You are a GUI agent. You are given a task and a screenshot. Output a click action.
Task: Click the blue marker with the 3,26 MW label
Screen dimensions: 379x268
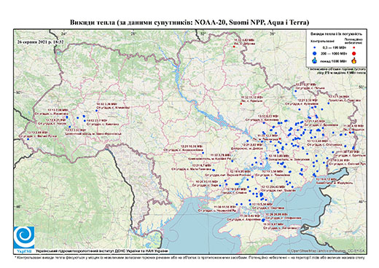(96, 111)
